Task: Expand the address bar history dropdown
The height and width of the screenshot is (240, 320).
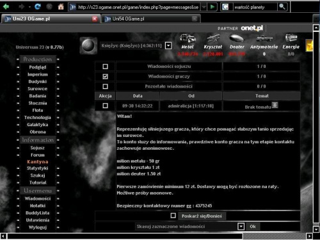Action: click(204, 7)
